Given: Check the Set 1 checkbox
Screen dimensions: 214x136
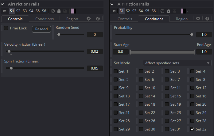Looking at the screenshot, I should tap(116, 71).
